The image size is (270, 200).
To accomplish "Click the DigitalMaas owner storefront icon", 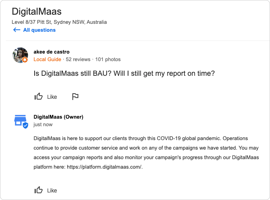I will pyautogui.click(x=20, y=120).
